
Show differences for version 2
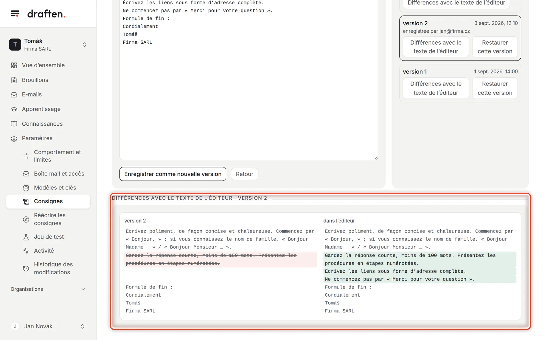[x=436, y=47]
